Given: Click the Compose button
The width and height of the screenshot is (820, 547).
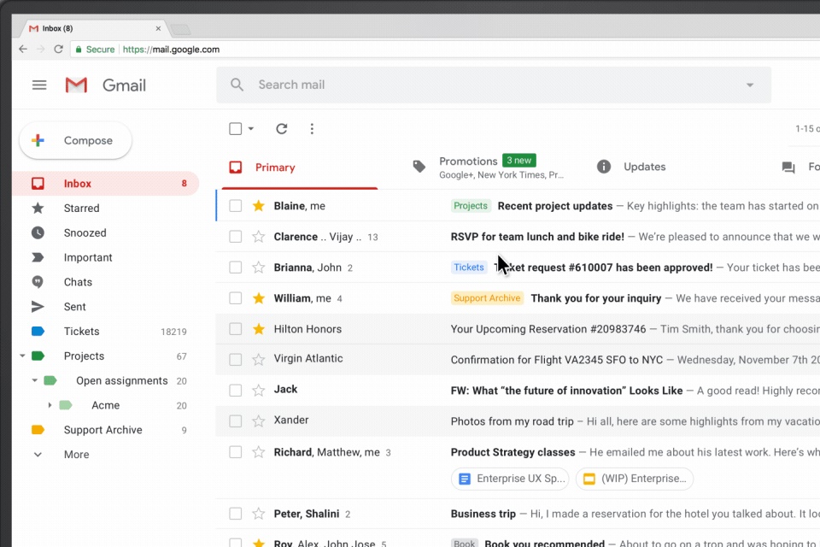Looking at the screenshot, I should [75, 140].
